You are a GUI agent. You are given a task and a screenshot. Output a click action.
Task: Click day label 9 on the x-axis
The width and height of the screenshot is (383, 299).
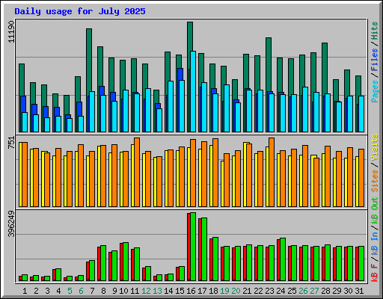(x=114, y=291)
